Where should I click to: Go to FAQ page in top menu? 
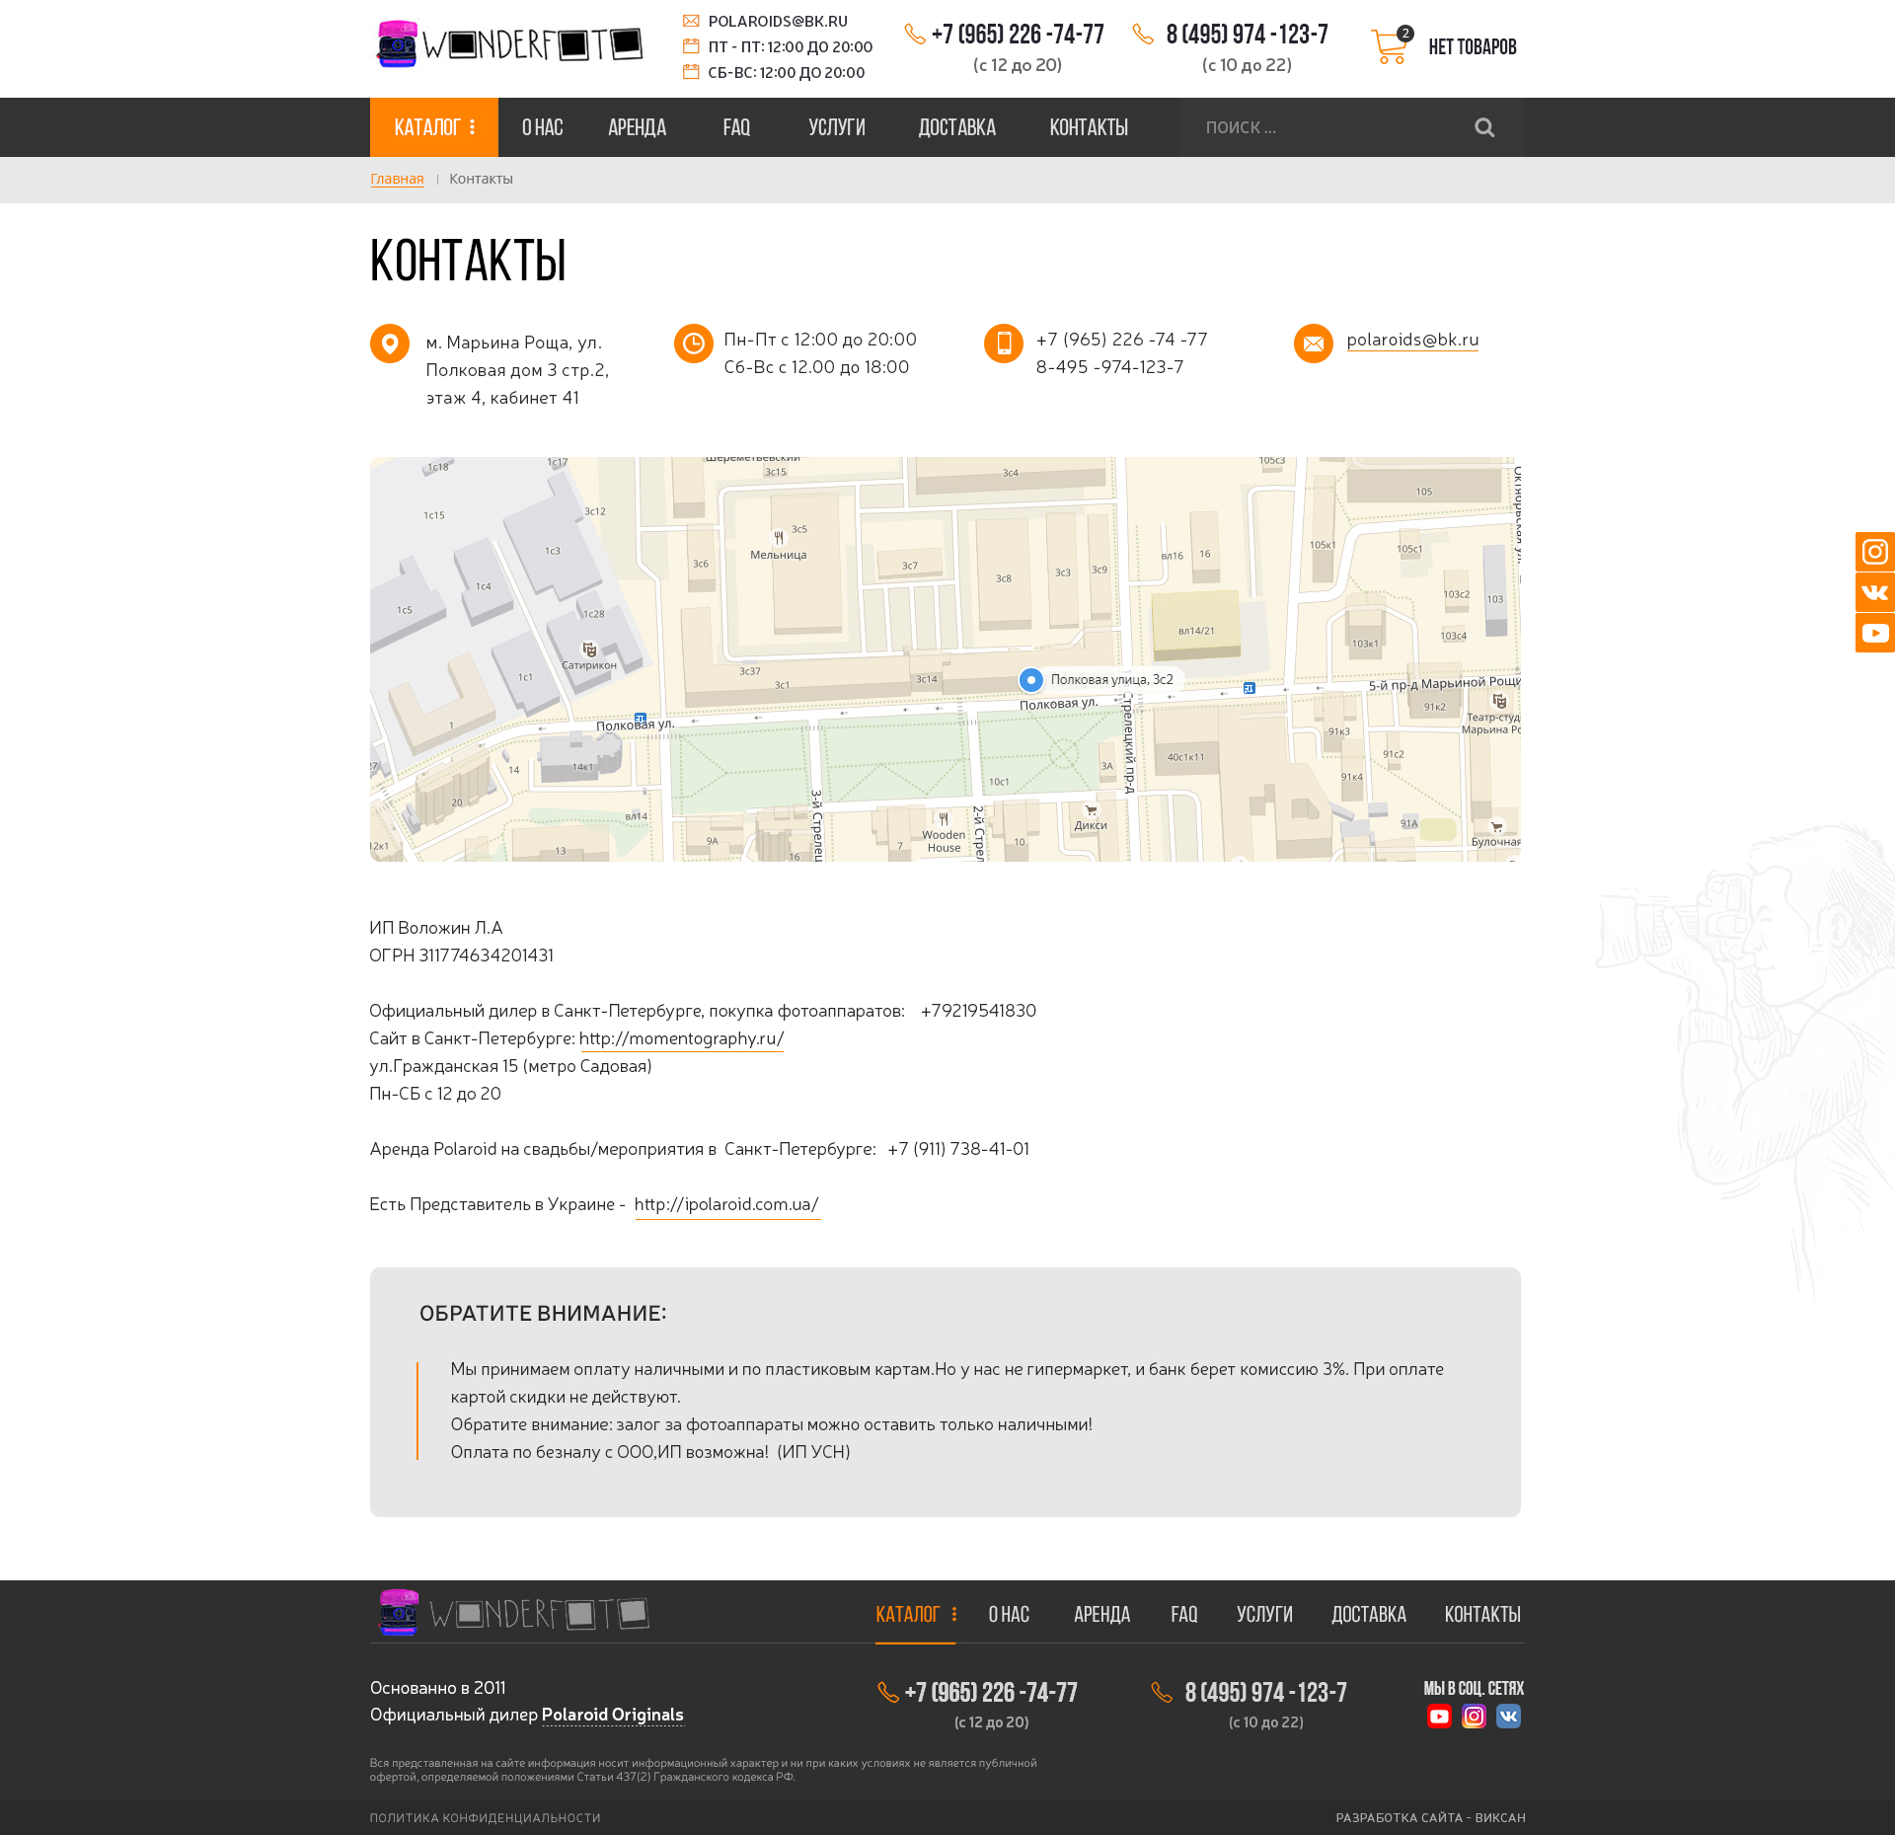point(736,127)
